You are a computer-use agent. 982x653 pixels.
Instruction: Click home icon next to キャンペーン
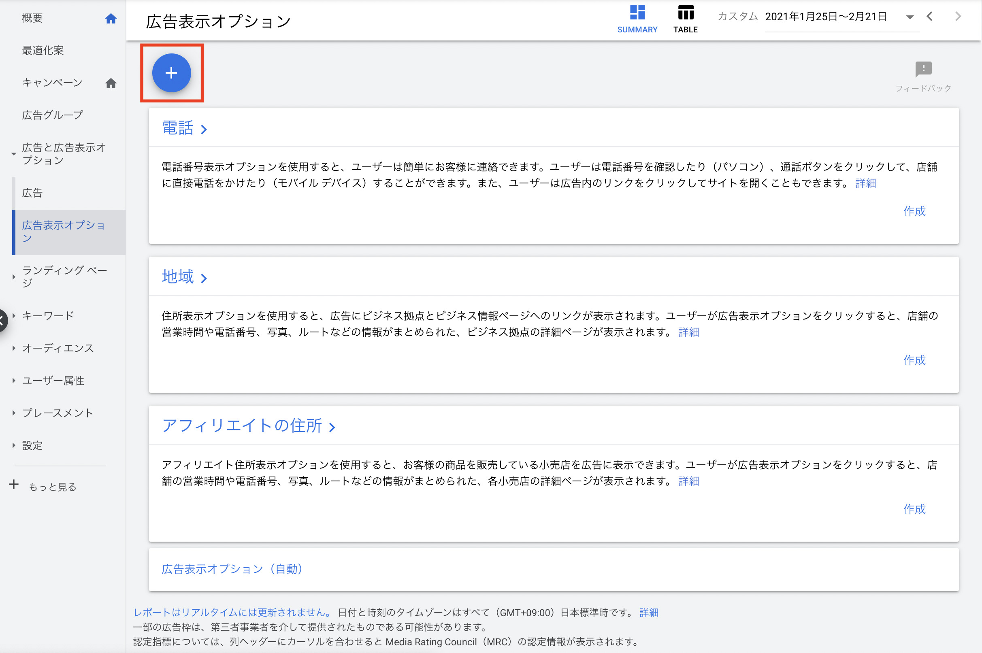pos(111,83)
